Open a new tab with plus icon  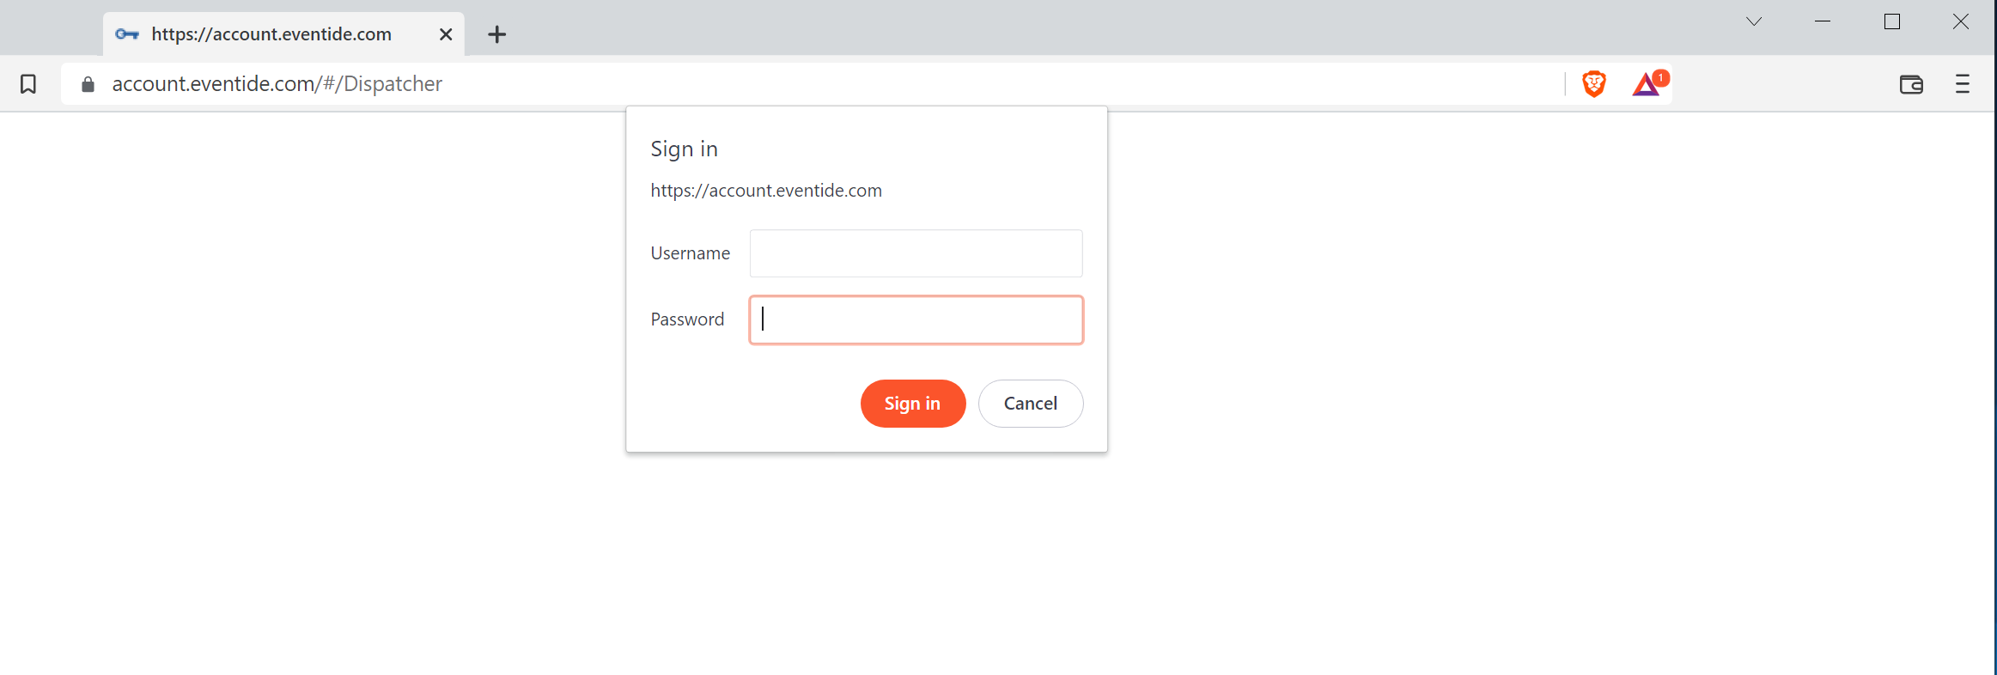coord(496,34)
